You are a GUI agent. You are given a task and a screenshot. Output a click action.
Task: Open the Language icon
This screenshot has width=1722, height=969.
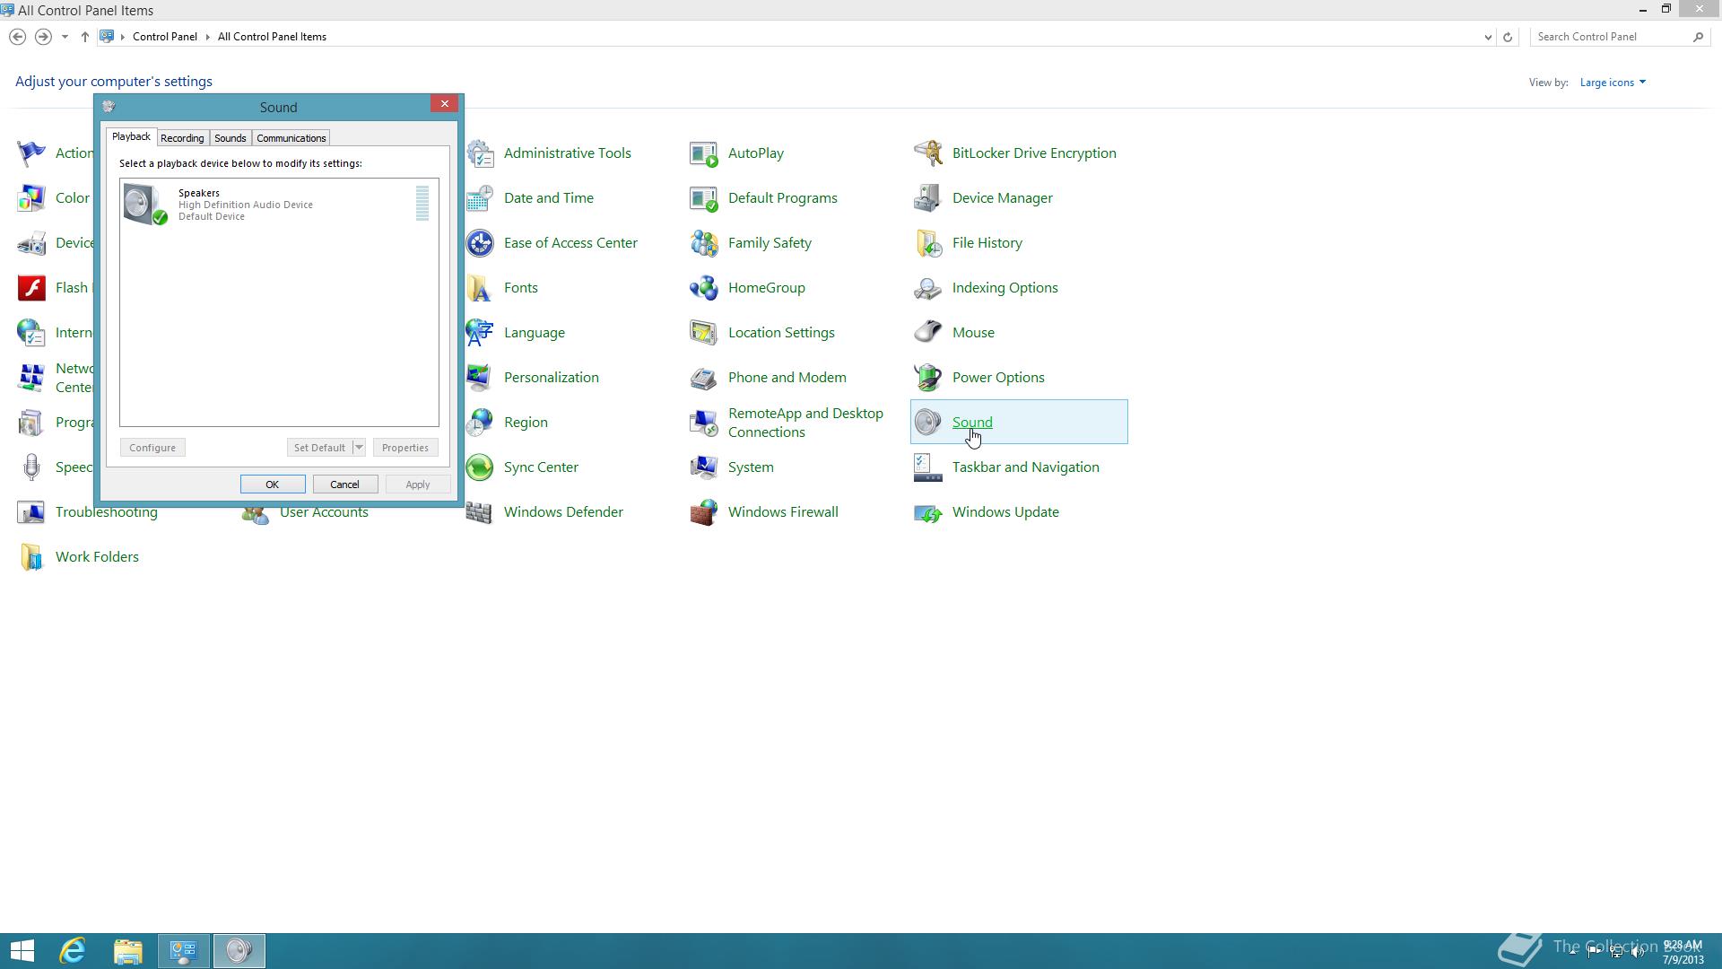[x=480, y=333]
